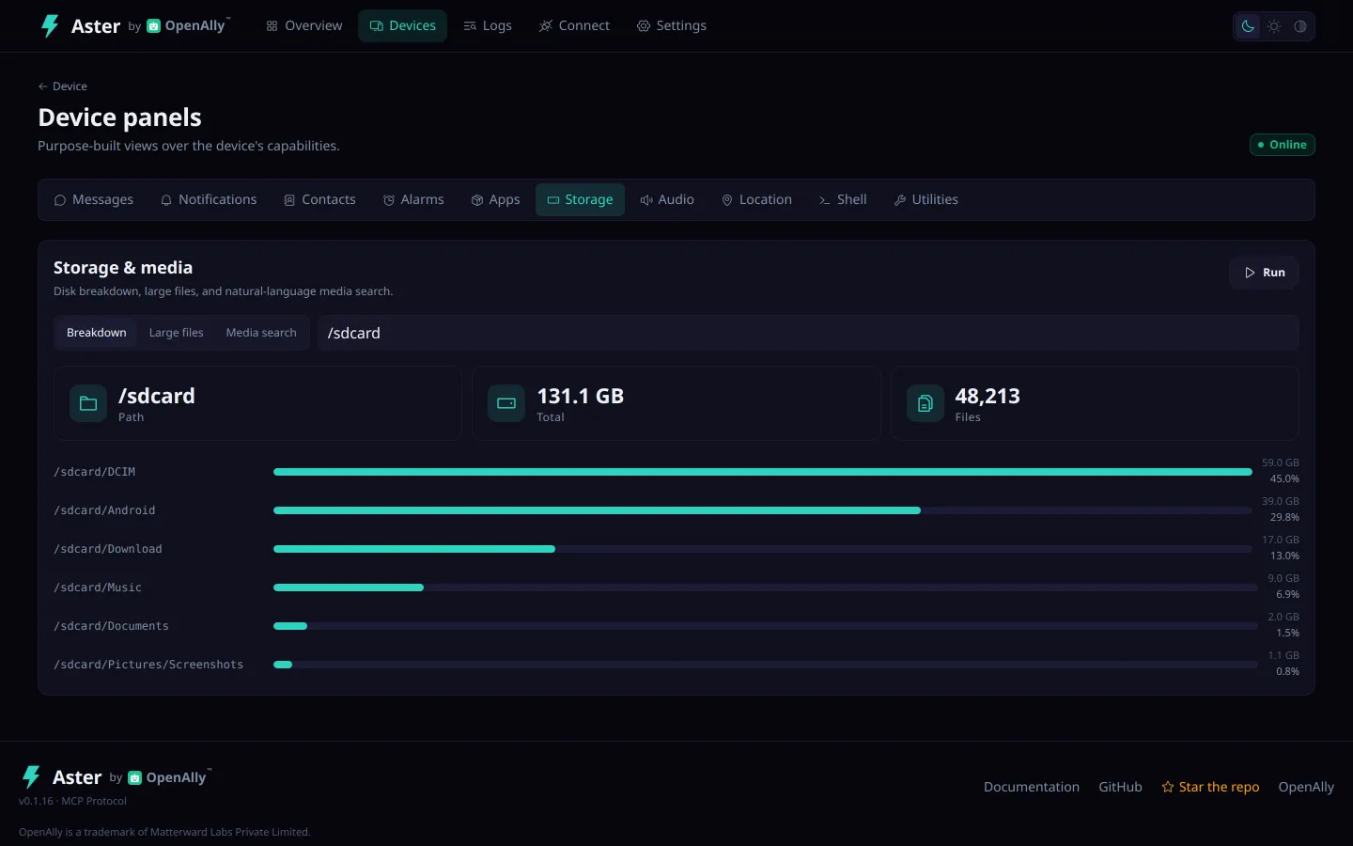This screenshot has width=1353, height=846.
Task: Open the Notifications panel tab
Action: [x=209, y=199]
